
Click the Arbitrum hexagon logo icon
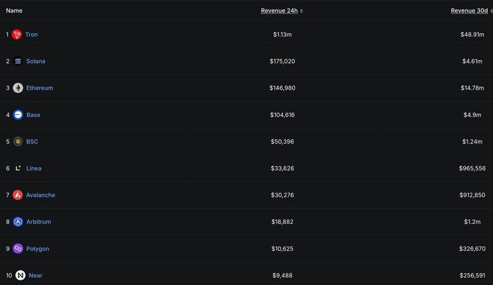[18, 221]
